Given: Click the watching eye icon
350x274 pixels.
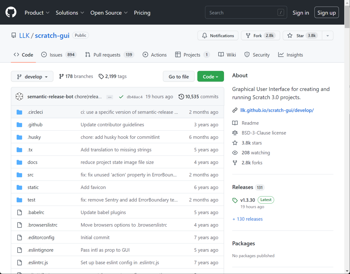Looking at the screenshot, I should 235,153.
